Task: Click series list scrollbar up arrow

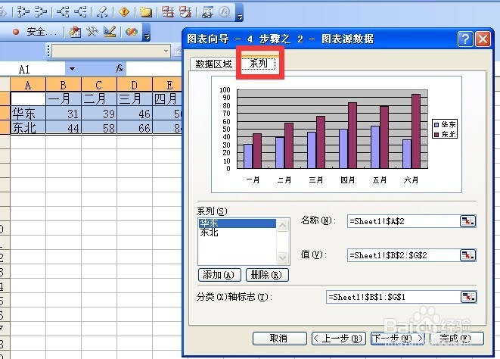Action: (x=282, y=225)
